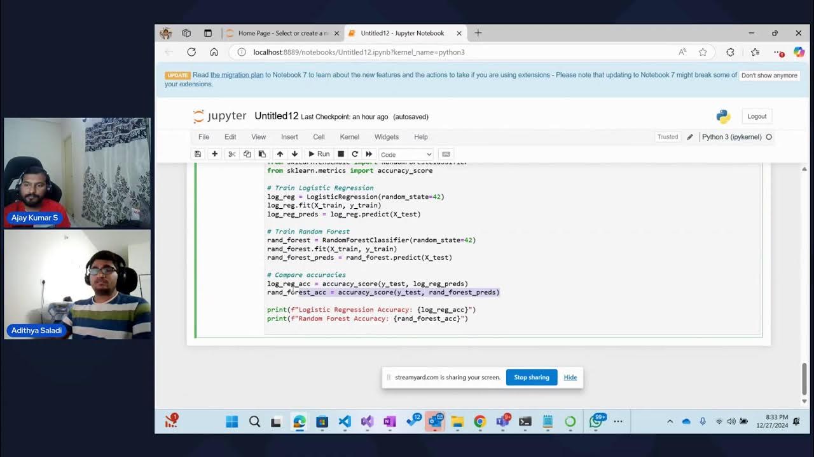
Task: Open the Cell menu
Action: [319, 137]
